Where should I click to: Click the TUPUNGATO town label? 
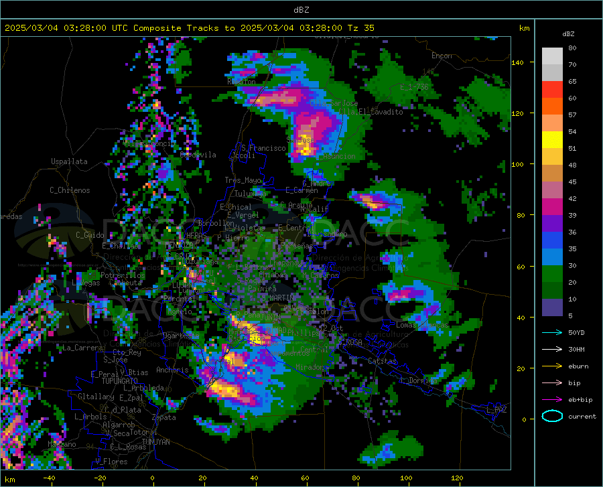(x=120, y=381)
